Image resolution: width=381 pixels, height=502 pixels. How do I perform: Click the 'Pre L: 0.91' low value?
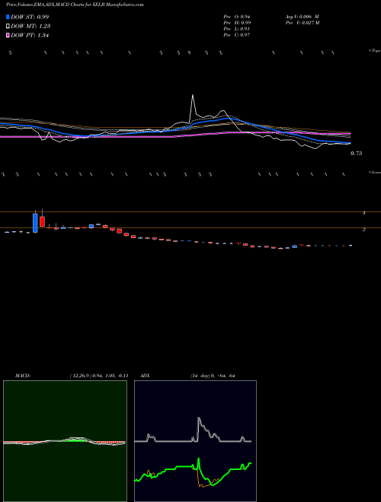(237, 29)
